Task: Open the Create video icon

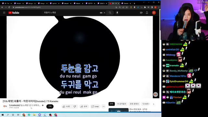Action: (141, 13)
